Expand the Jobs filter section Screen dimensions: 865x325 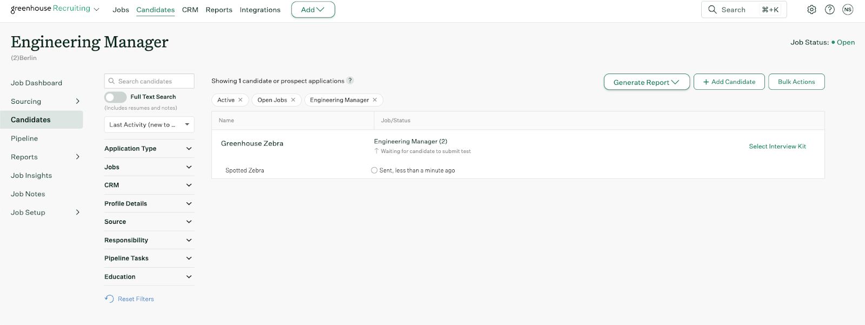click(149, 167)
